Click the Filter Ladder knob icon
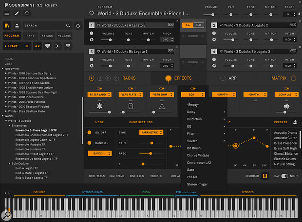The width and height of the screenshot is (302, 222). (x=99, y=106)
